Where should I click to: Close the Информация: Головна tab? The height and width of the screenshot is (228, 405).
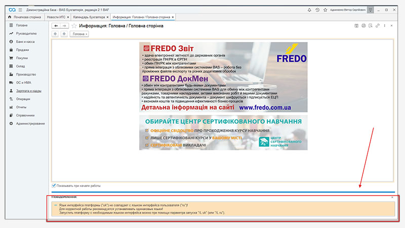click(x=173, y=17)
